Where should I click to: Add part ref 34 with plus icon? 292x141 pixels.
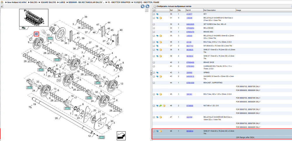(x=154, y=32)
